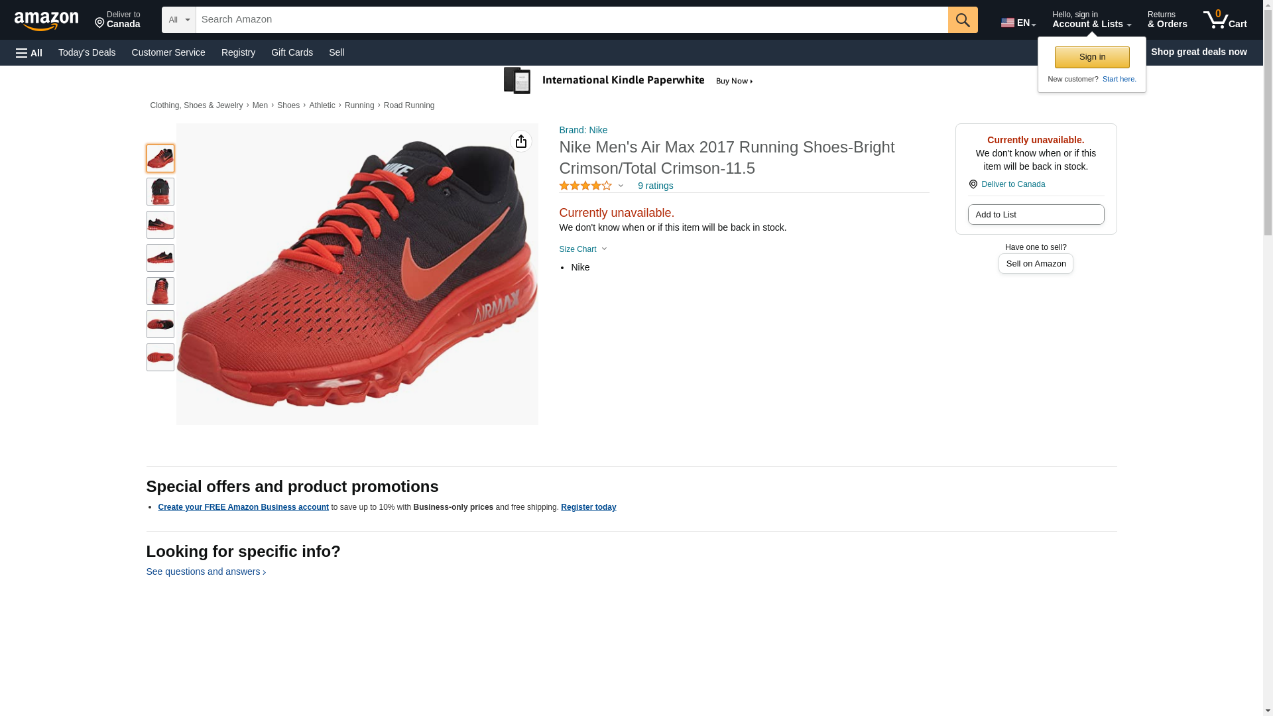1273x716 pixels.
Task: Select the second shoe thumbnail image
Action: tap(160, 192)
